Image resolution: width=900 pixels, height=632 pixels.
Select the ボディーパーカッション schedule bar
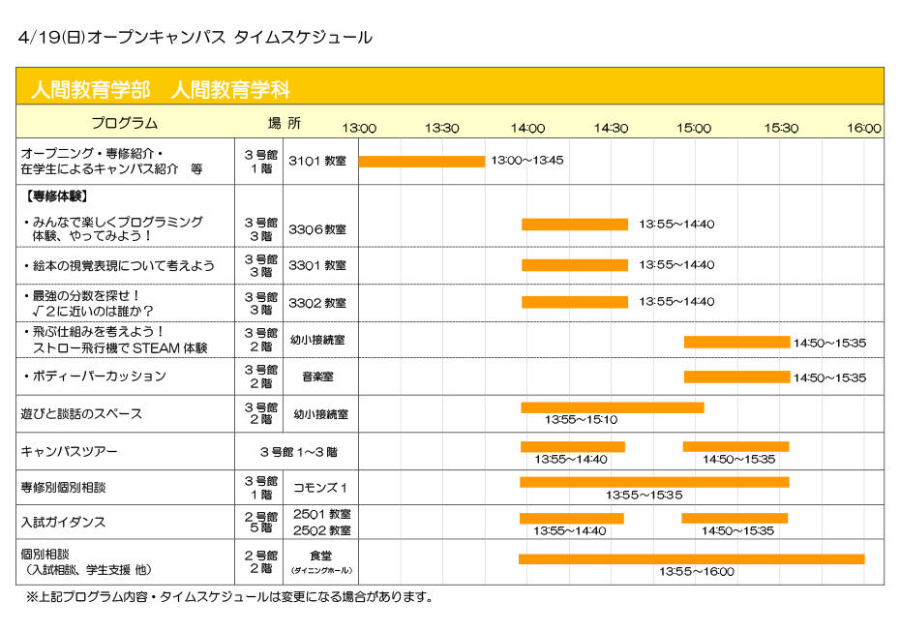736,376
